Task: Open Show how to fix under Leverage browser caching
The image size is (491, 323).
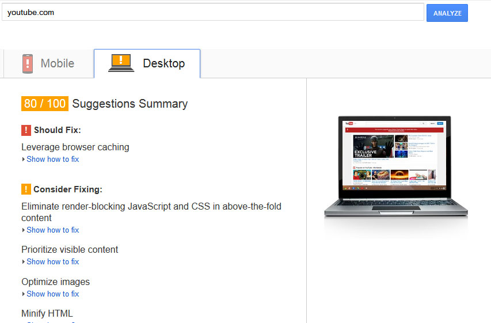Action: point(52,159)
